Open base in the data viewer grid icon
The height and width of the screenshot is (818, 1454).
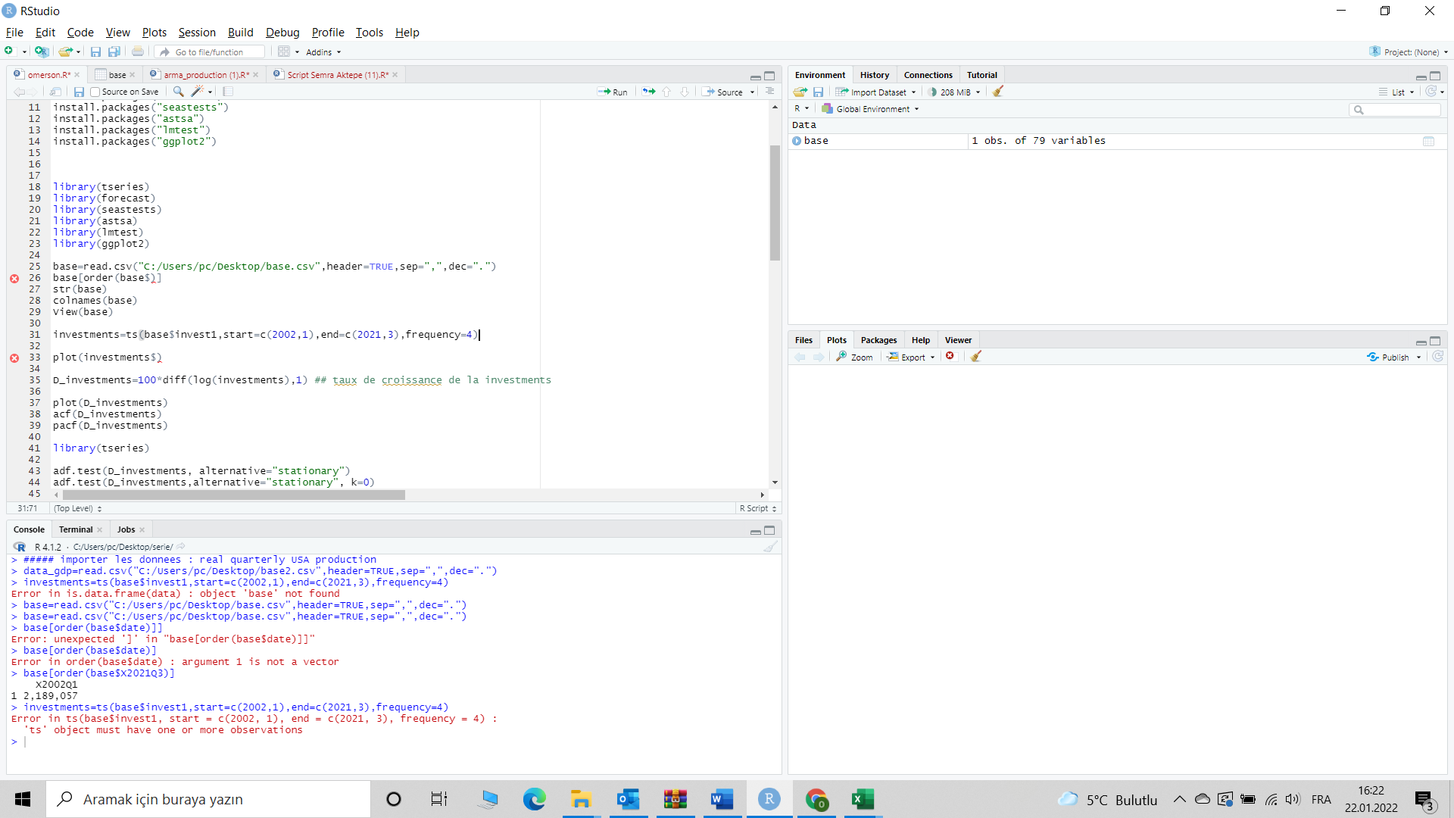(1428, 142)
